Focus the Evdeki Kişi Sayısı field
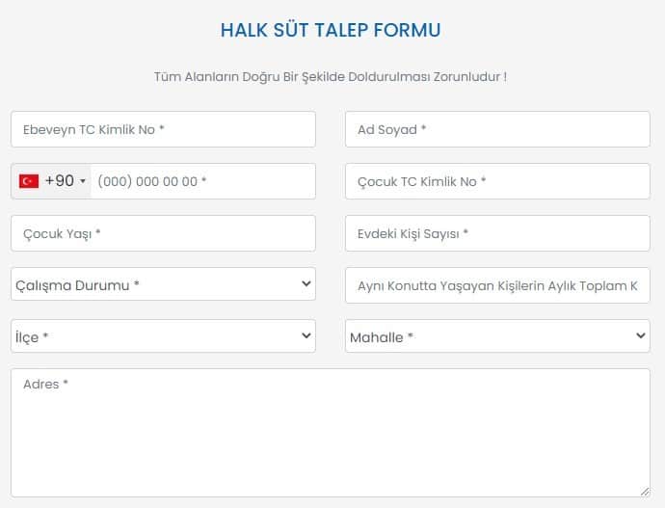This screenshot has width=665, height=508. tap(497, 233)
